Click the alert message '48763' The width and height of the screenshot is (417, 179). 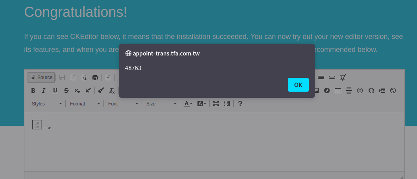tap(133, 68)
